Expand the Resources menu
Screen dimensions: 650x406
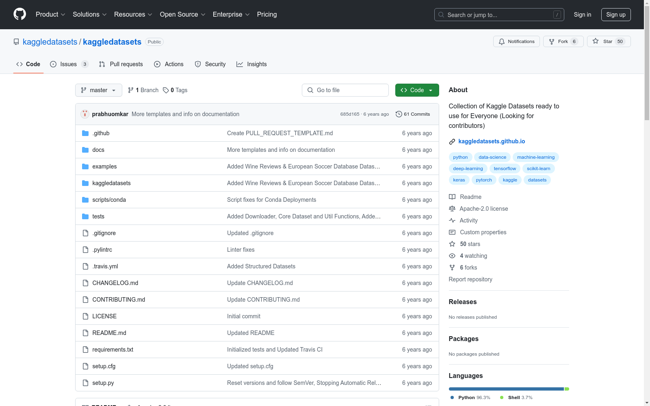133,14
